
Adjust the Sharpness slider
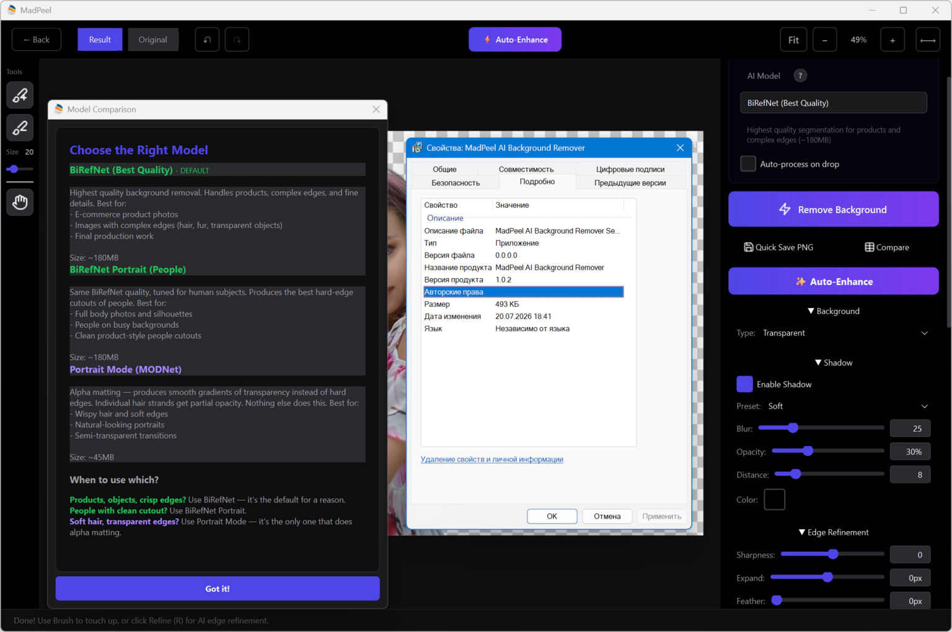[x=832, y=554]
